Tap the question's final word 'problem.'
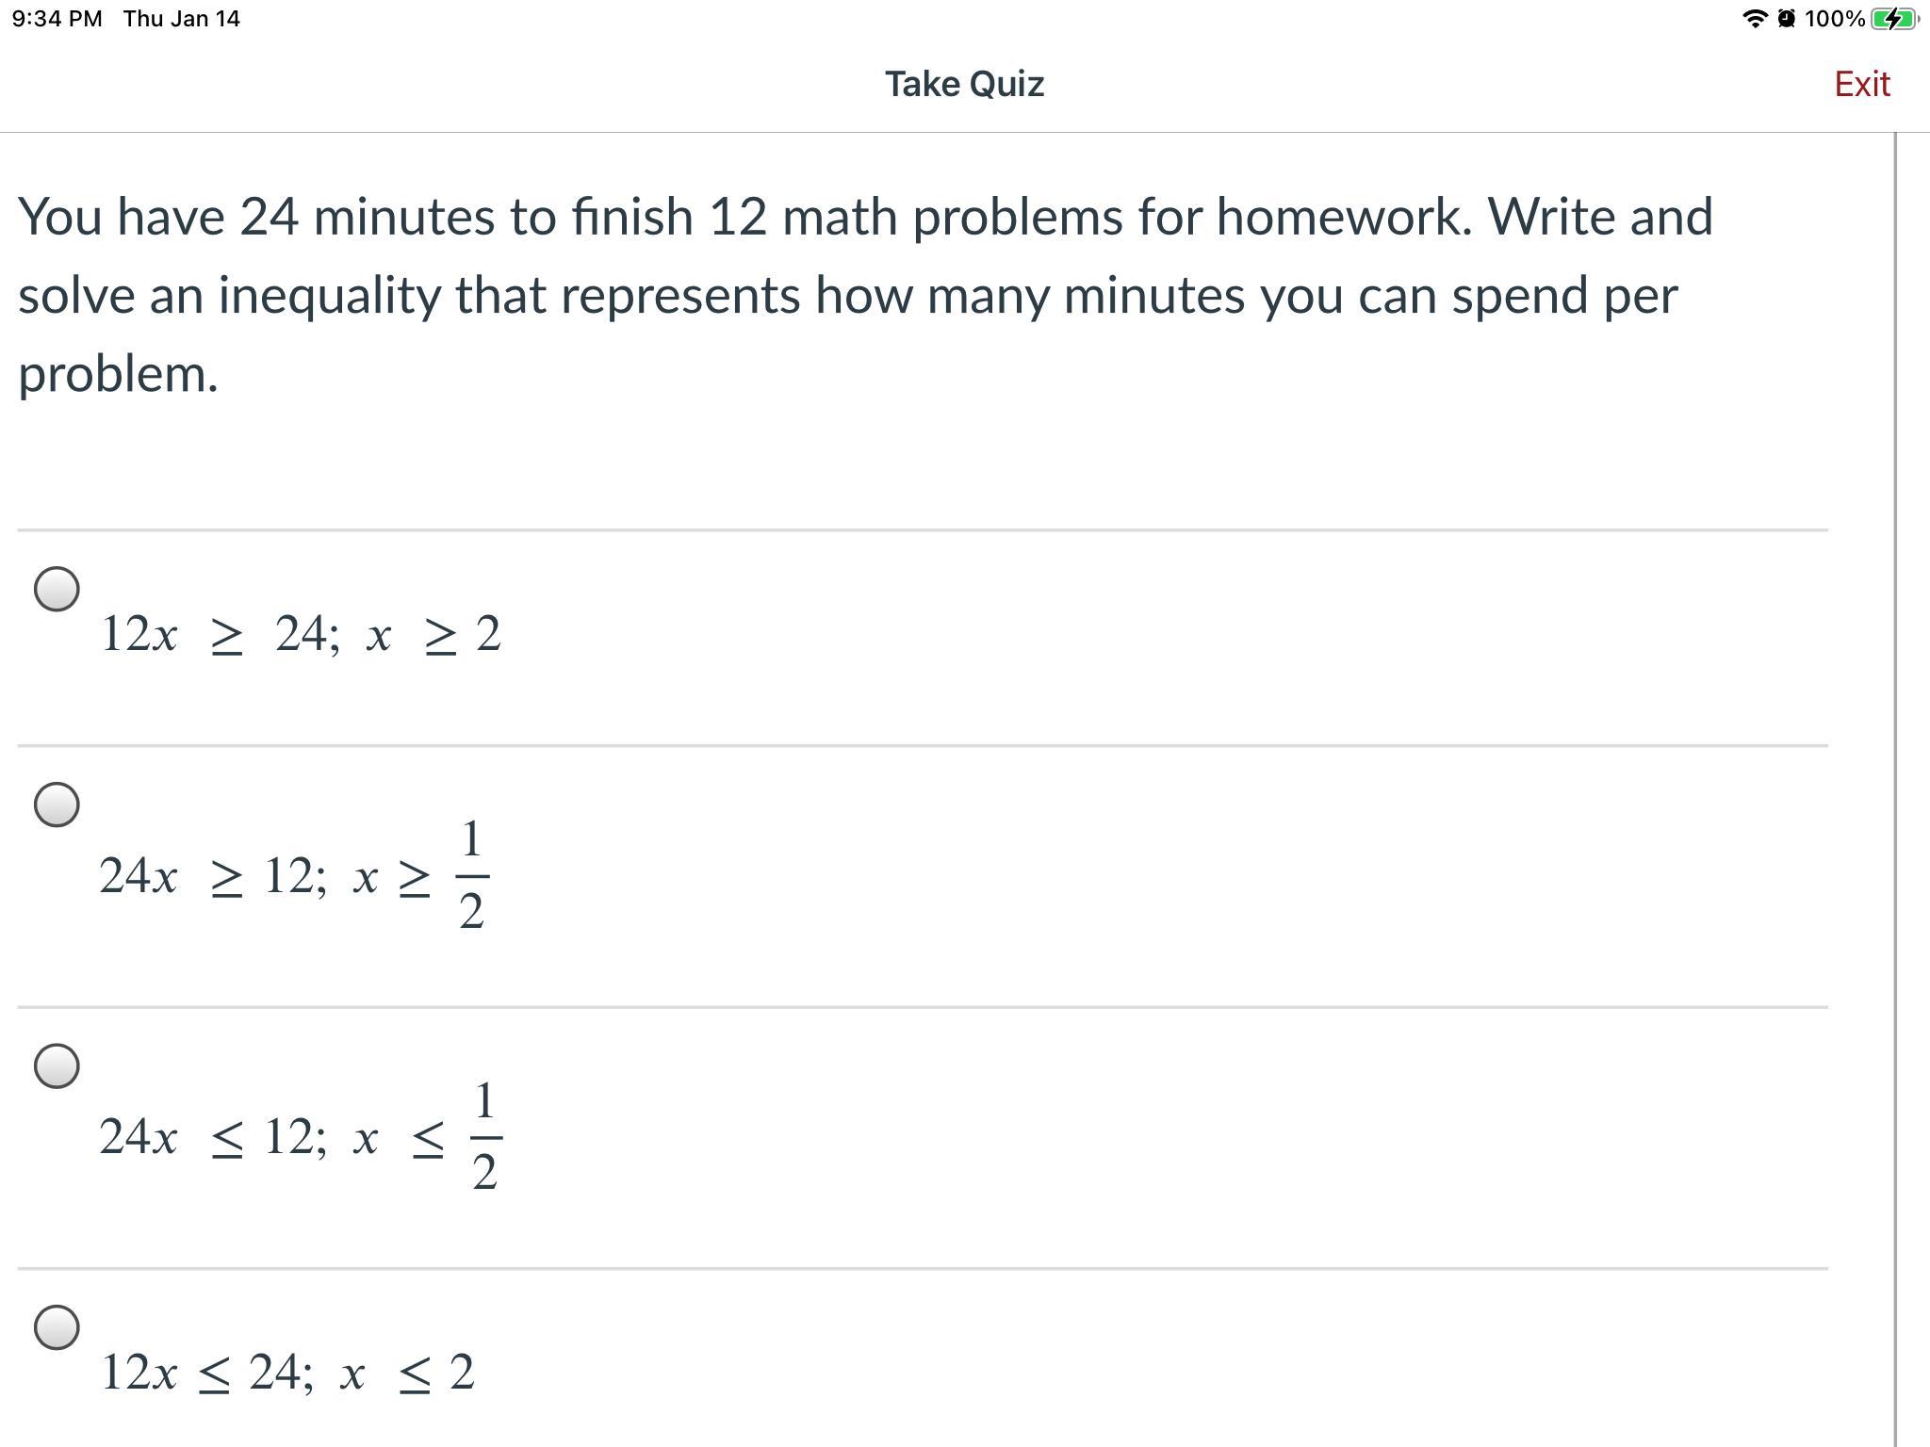 [x=118, y=375]
